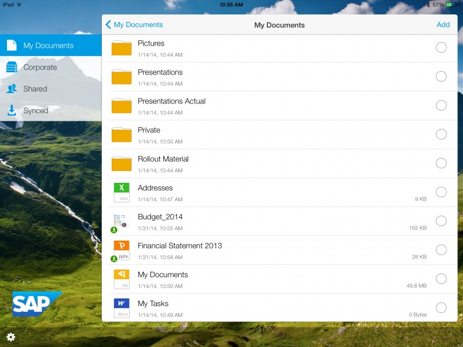Select the circle beside the Private folder
This screenshot has width=463, height=347.
[x=441, y=134]
